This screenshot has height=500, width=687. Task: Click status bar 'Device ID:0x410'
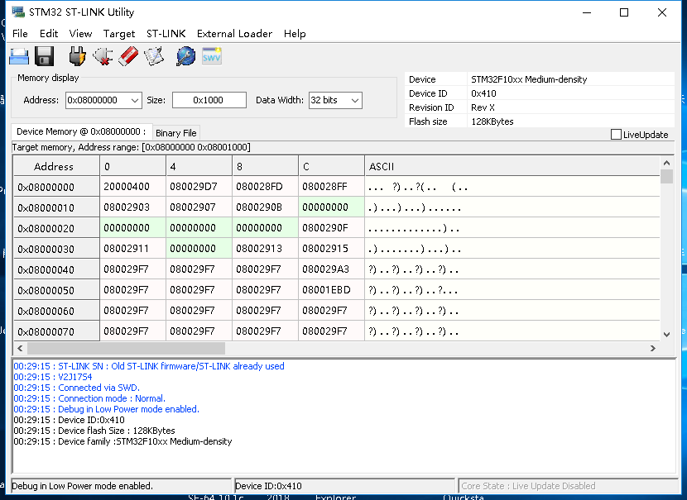pyautogui.click(x=344, y=486)
